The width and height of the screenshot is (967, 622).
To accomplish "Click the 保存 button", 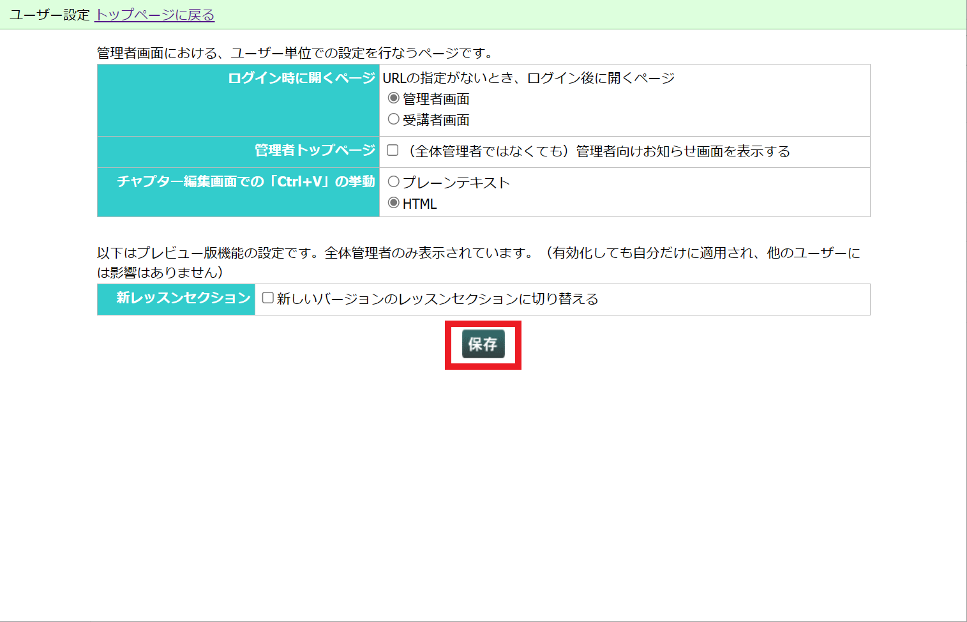I will point(483,344).
